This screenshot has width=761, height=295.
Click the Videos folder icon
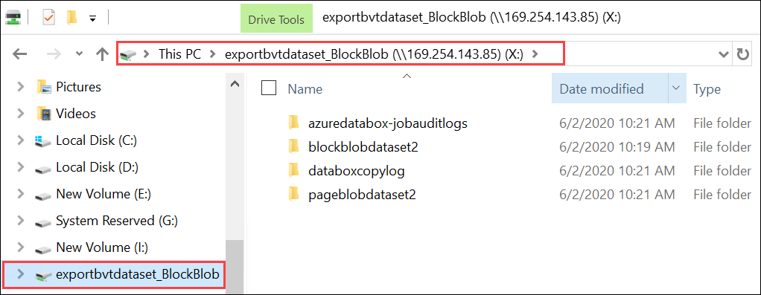[x=44, y=114]
